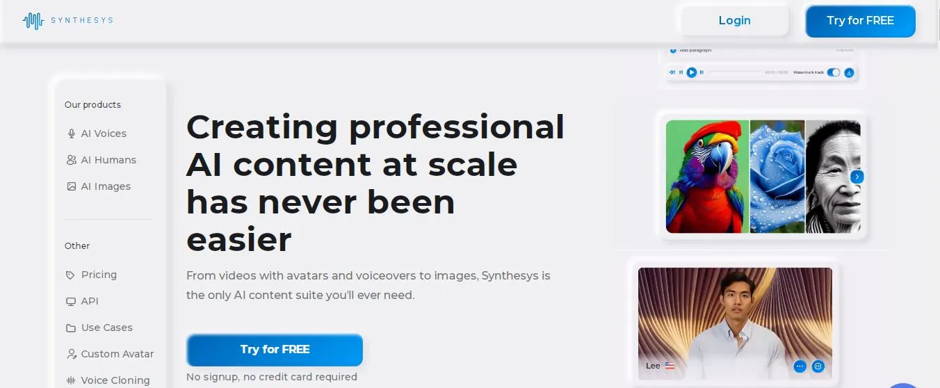Download the audio track
The image size is (940, 388).
[x=849, y=72]
